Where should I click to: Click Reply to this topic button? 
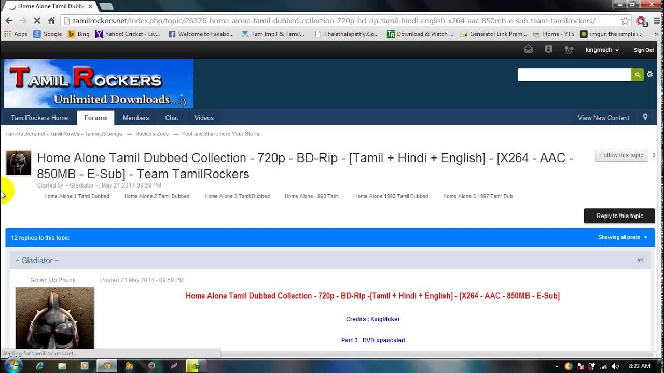click(619, 216)
